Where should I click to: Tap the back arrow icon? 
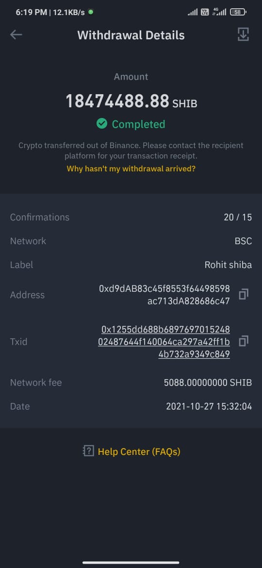click(16, 35)
